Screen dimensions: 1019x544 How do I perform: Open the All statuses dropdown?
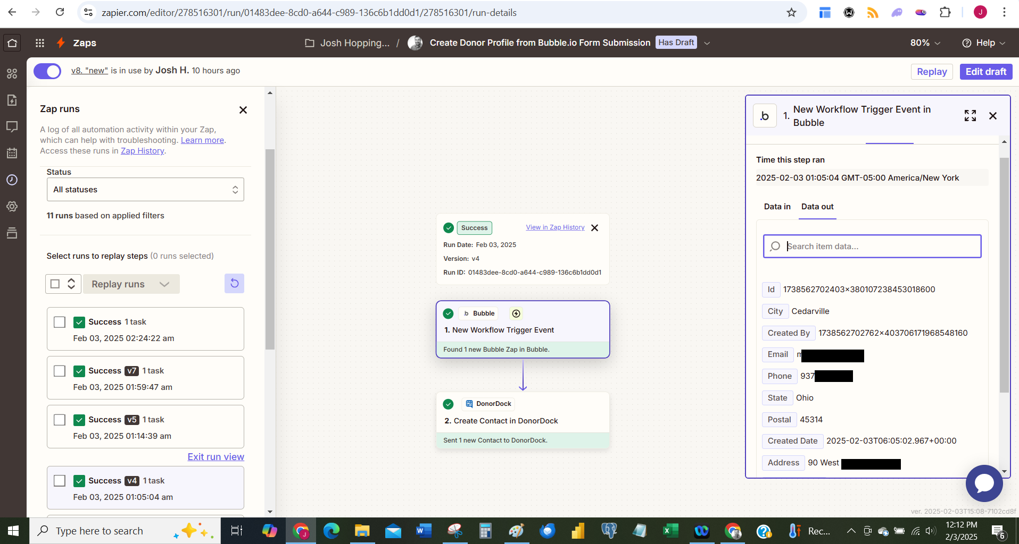(x=145, y=190)
